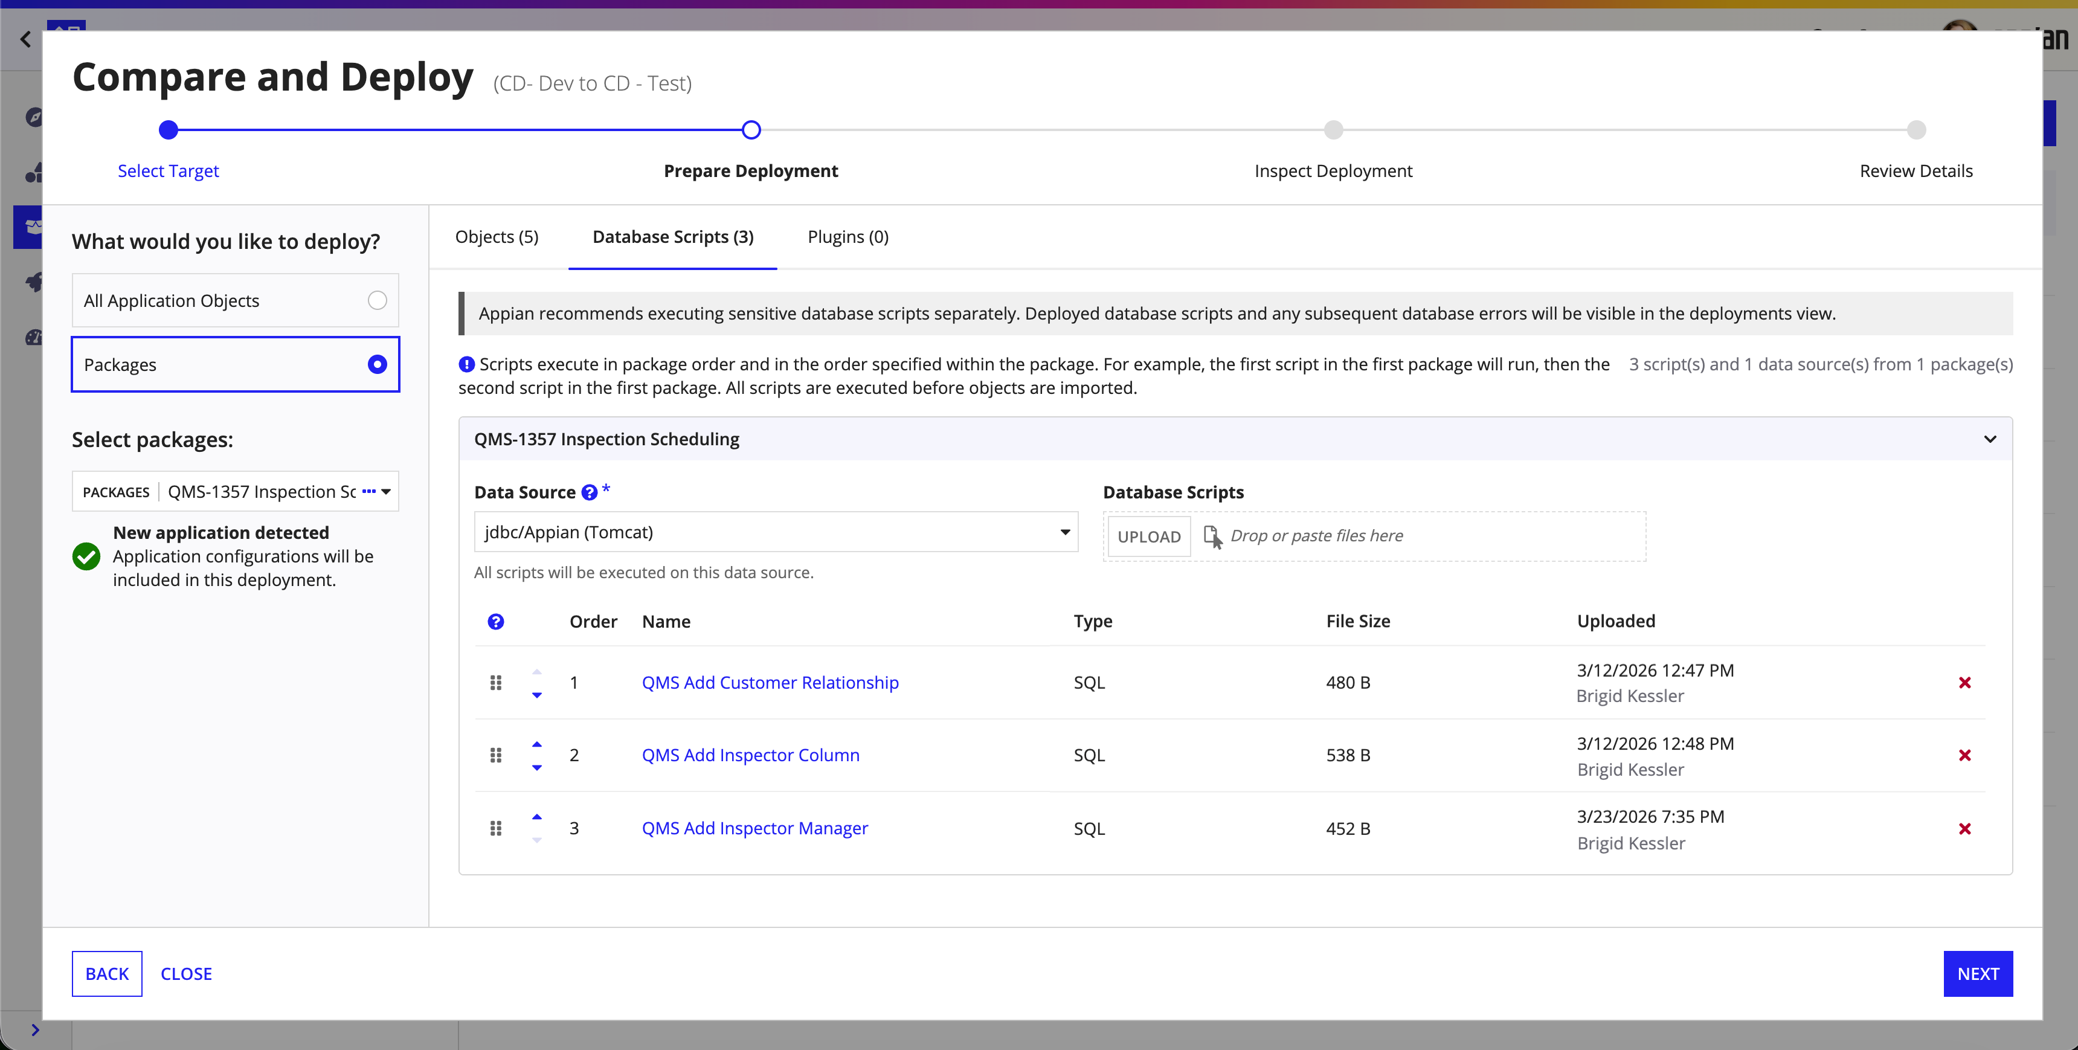Click drag handle for QMS Add Inspector Manager

[x=496, y=829]
